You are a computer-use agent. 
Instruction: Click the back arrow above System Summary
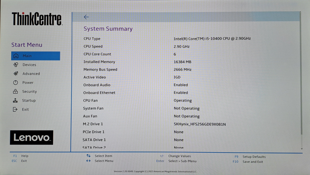[x=86, y=17]
